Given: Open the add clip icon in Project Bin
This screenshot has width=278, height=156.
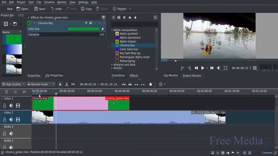Looking at the screenshot, I should [x=6, y=24].
